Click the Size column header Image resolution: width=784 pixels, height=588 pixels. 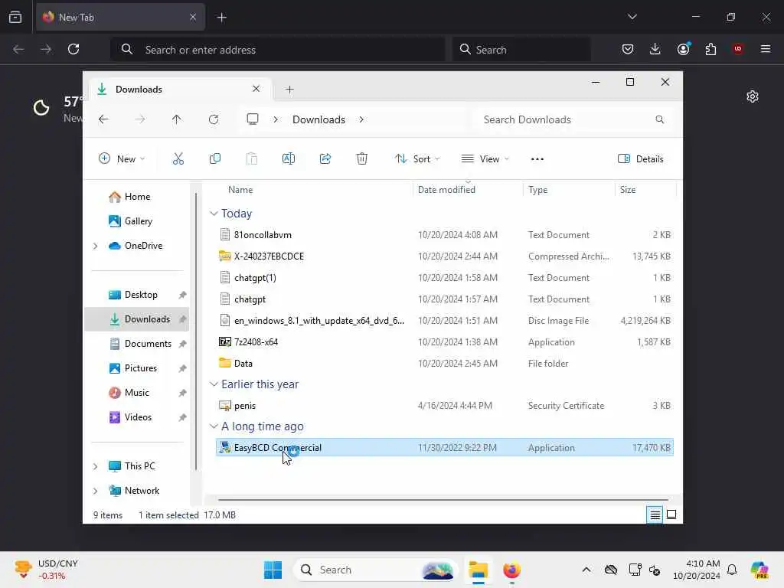(x=628, y=190)
